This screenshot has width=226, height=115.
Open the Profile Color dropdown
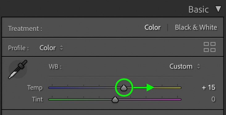coord(51,48)
